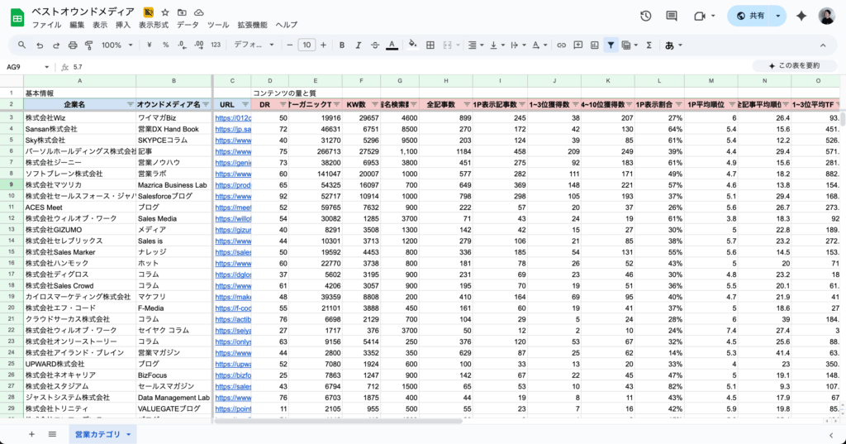Toggle italic formatting
The height and width of the screenshot is (444, 846).
point(358,45)
